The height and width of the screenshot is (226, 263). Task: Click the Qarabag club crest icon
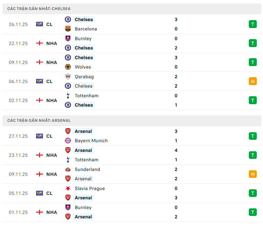click(x=68, y=77)
